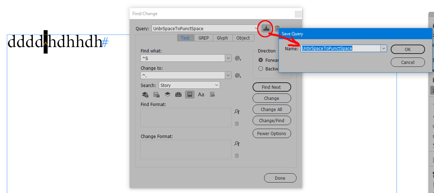
Task: Toggle Include Locked Stories search option
Action: click(157, 95)
